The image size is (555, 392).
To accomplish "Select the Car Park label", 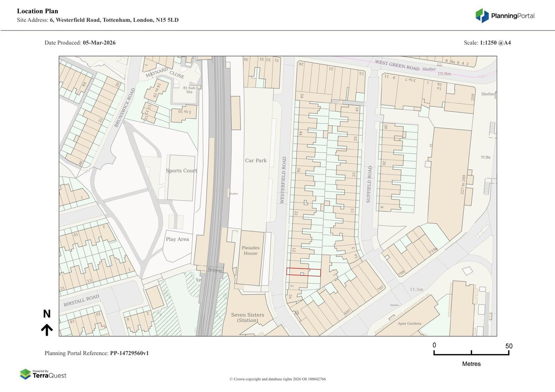I will pyautogui.click(x=256, y=160).
